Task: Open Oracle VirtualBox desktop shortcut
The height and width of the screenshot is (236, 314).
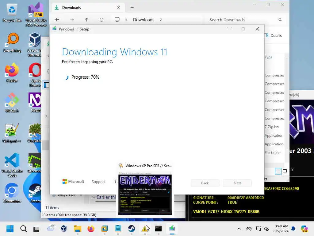Action: click(35, 44)
